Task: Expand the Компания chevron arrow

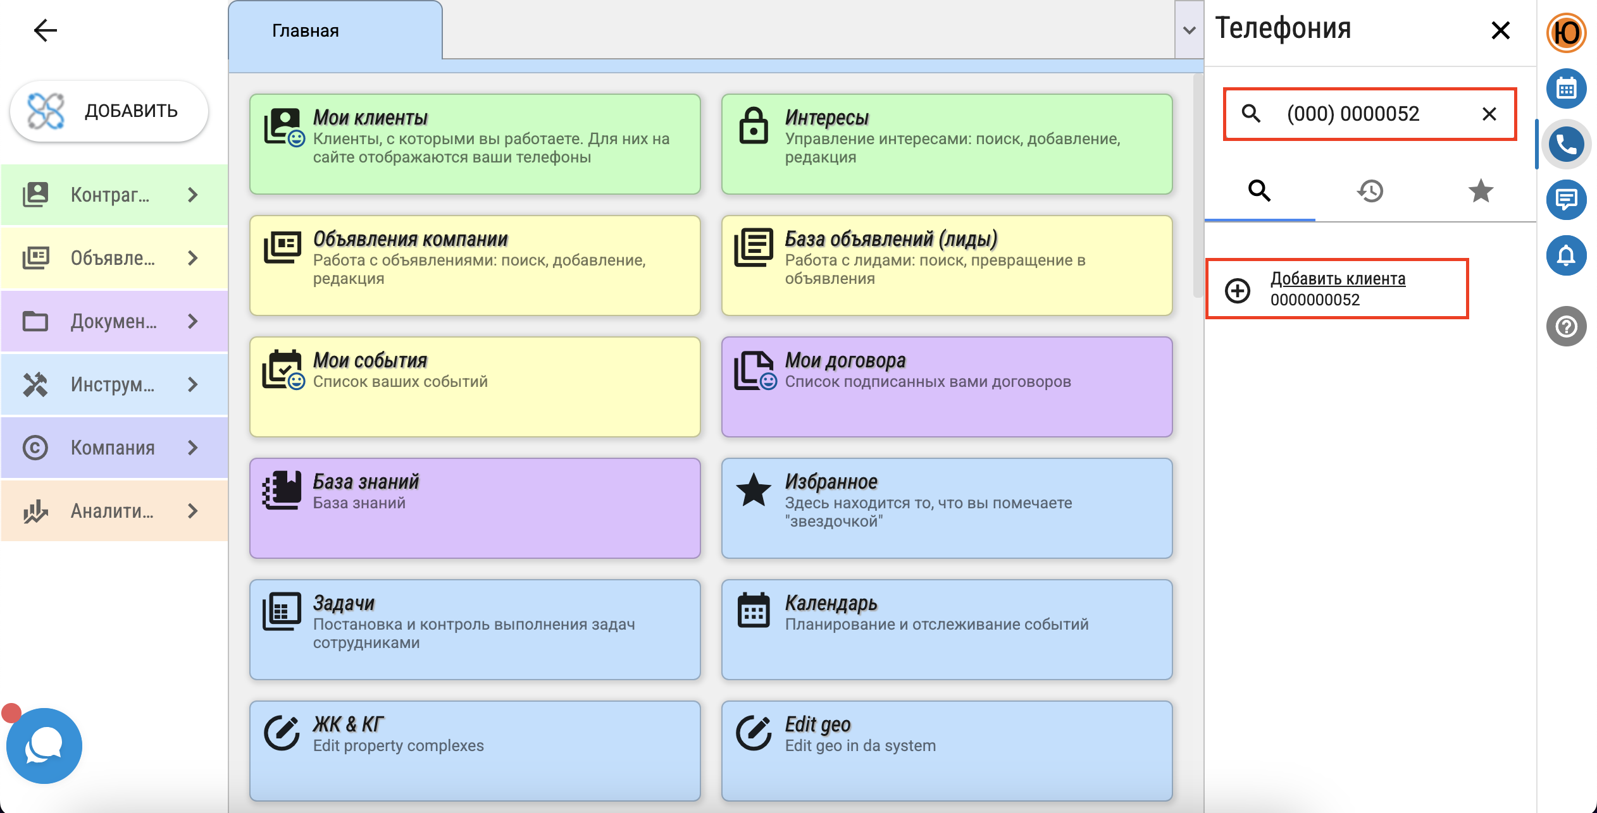Action: (x=193, y=448)
